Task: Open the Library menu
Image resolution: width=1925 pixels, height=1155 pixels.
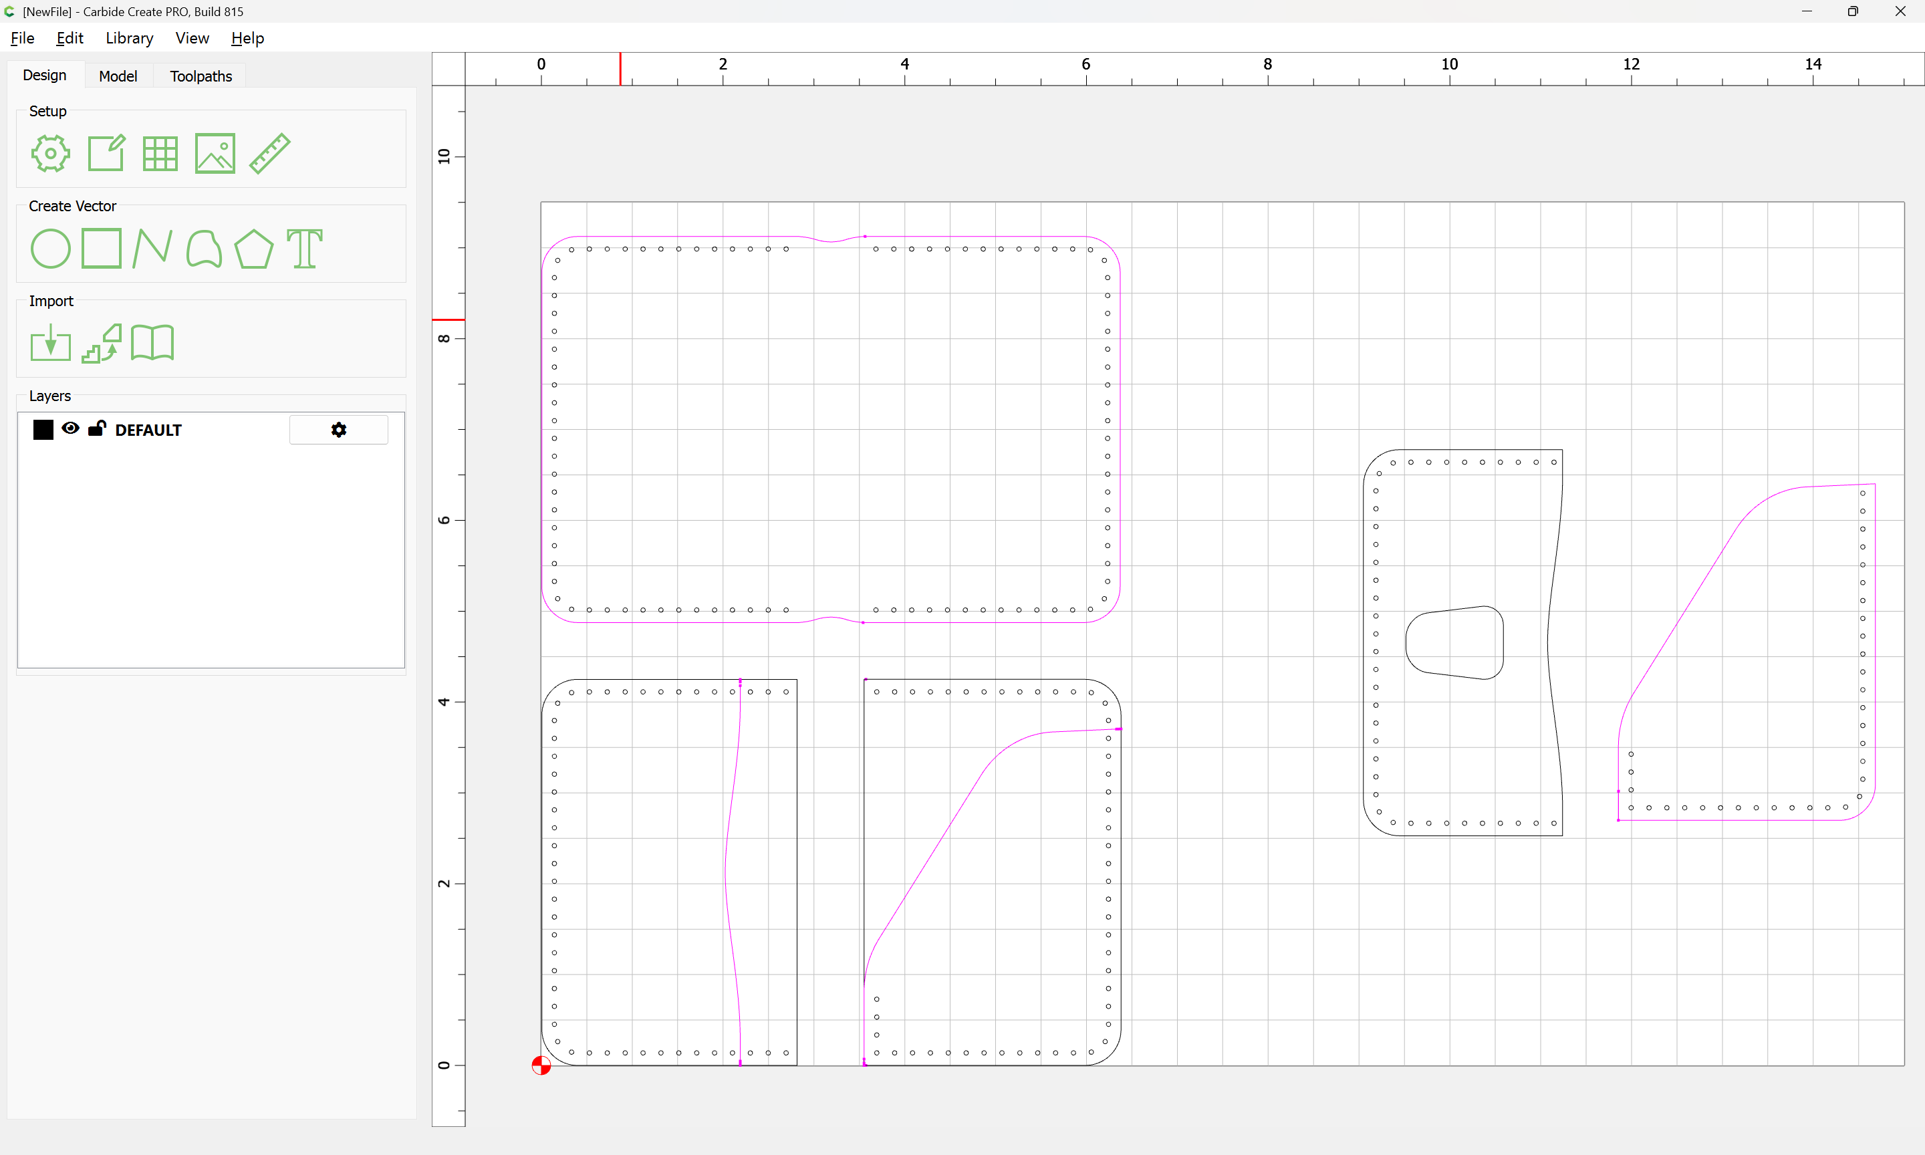Action: click(129, 38)
